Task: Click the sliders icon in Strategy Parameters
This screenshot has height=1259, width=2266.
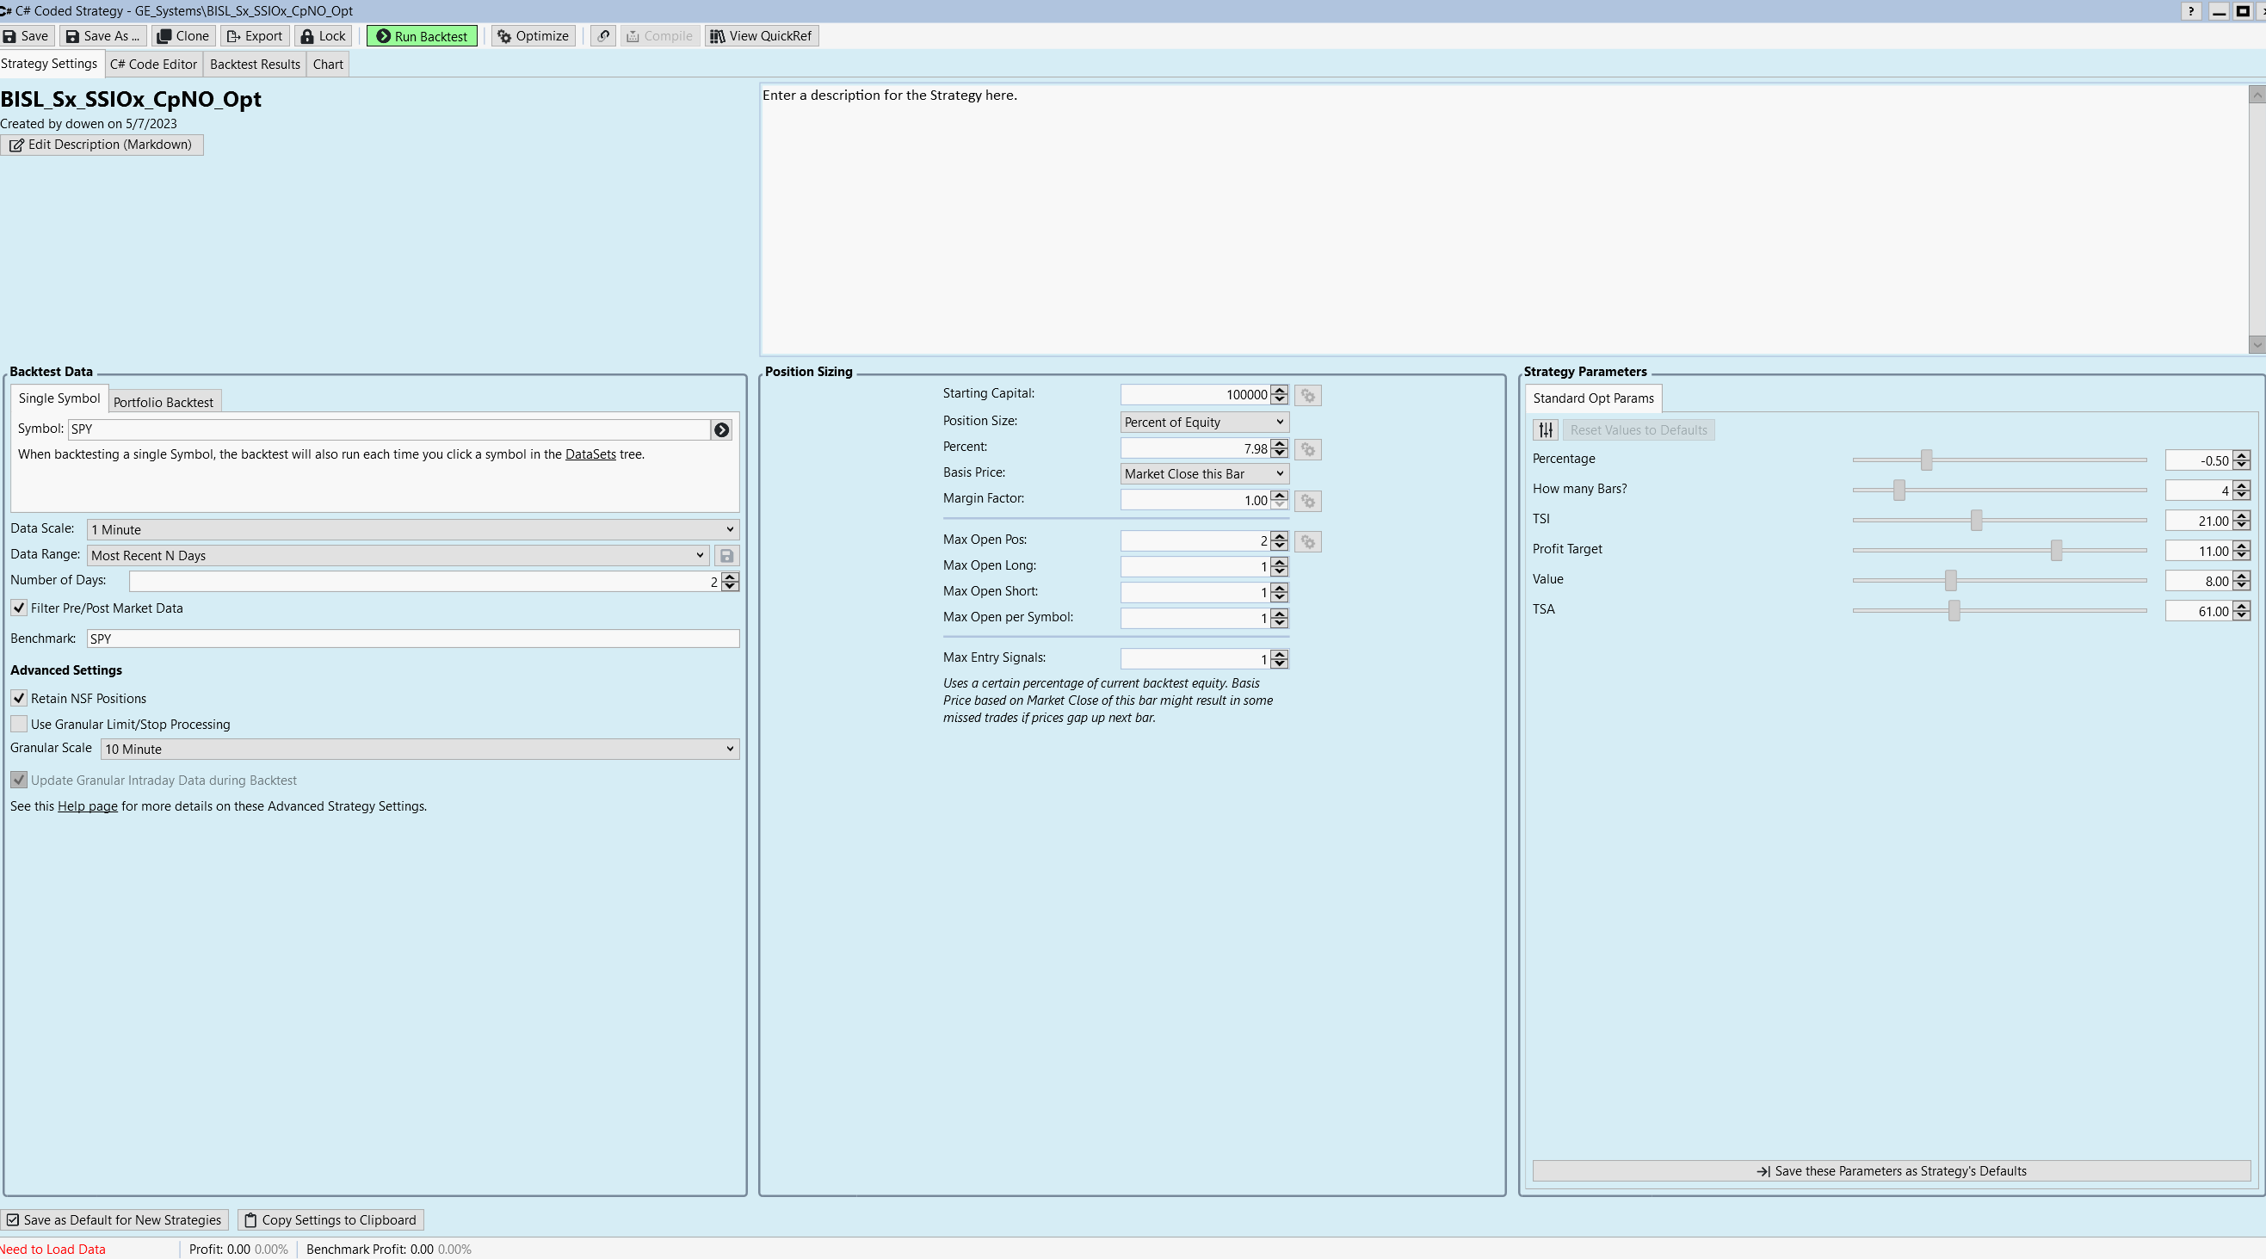Action: 1546,430
